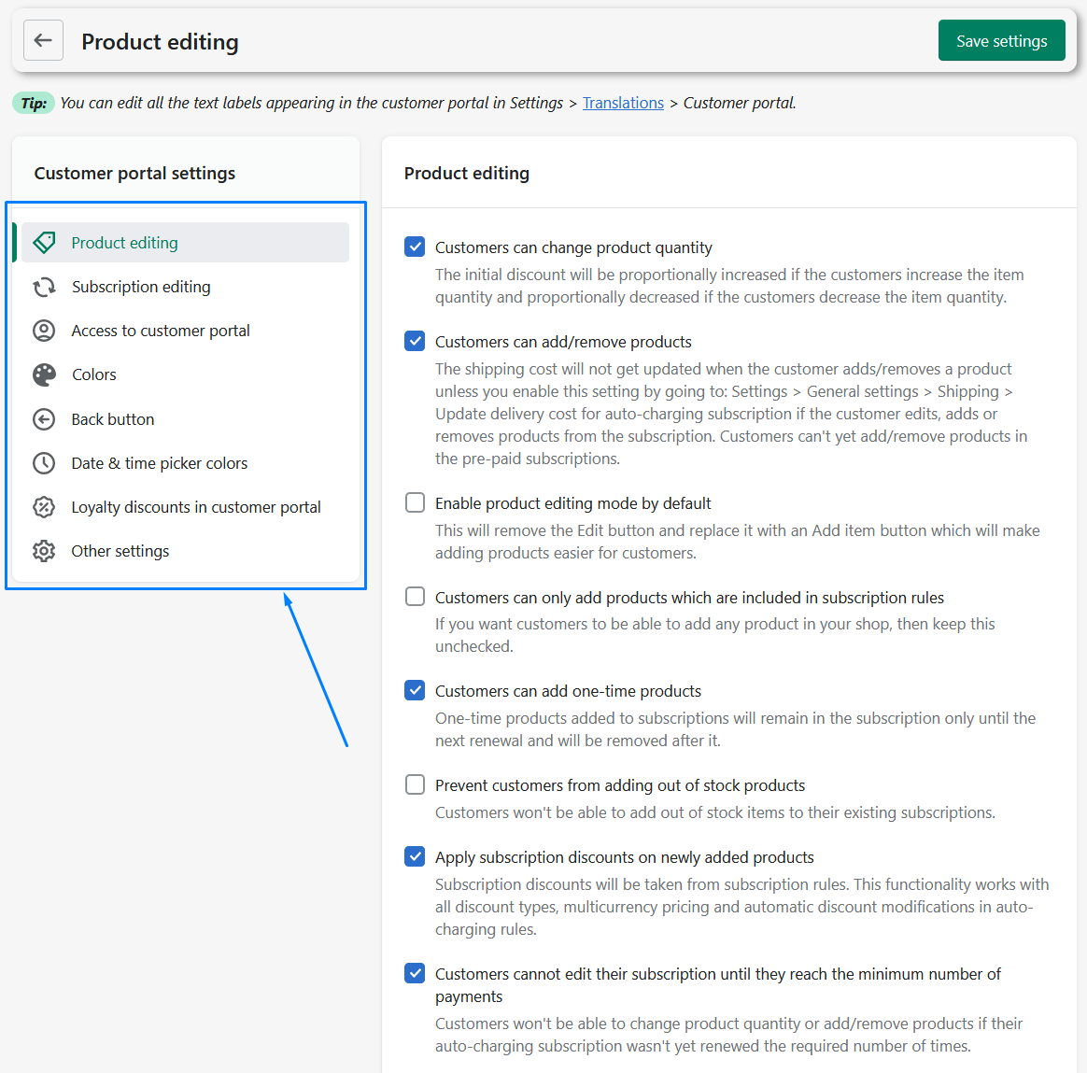
Task: Check only add products included in subscription rules
Action: point(415,597)
